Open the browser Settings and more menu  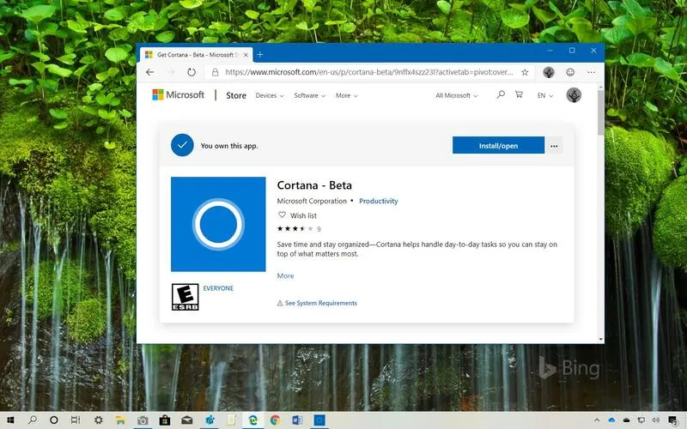click(591, 72)
